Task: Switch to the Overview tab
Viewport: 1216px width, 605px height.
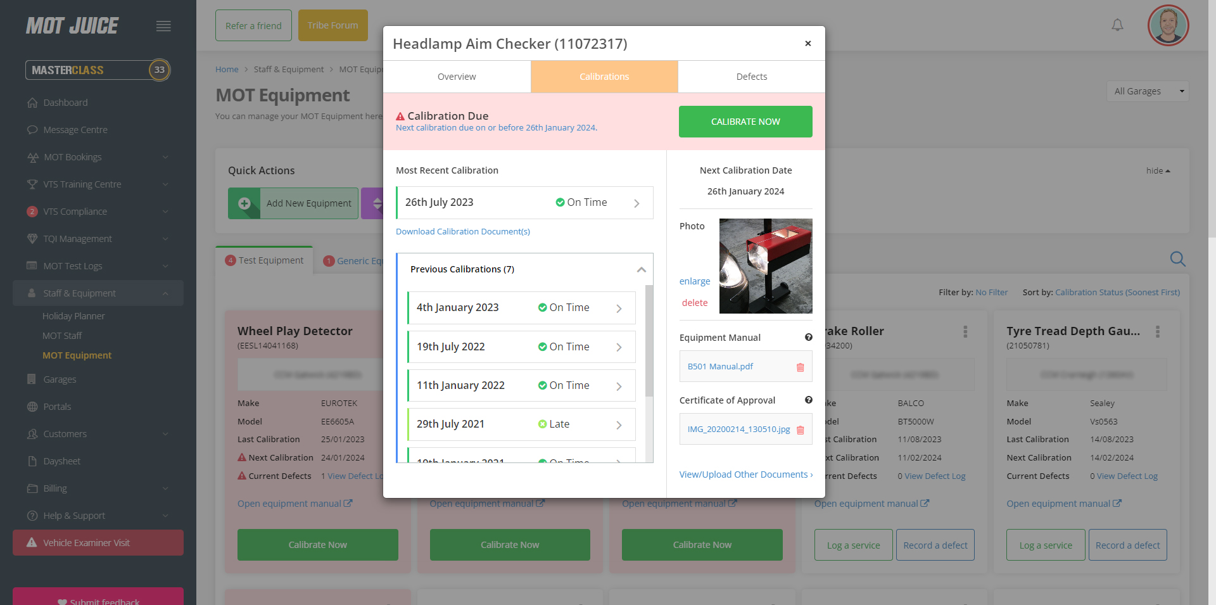Action: (457, 77)
